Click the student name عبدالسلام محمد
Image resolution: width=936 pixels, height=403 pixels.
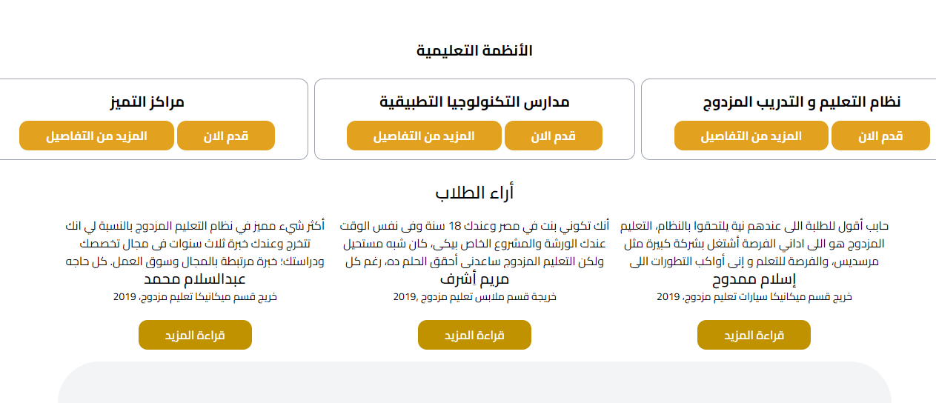click(195, 279)
